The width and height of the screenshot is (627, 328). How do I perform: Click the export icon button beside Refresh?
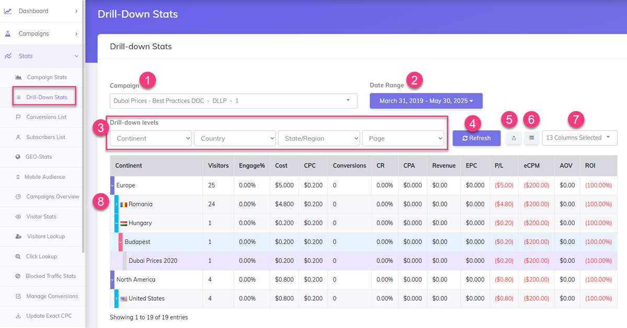tap(513, 138)
